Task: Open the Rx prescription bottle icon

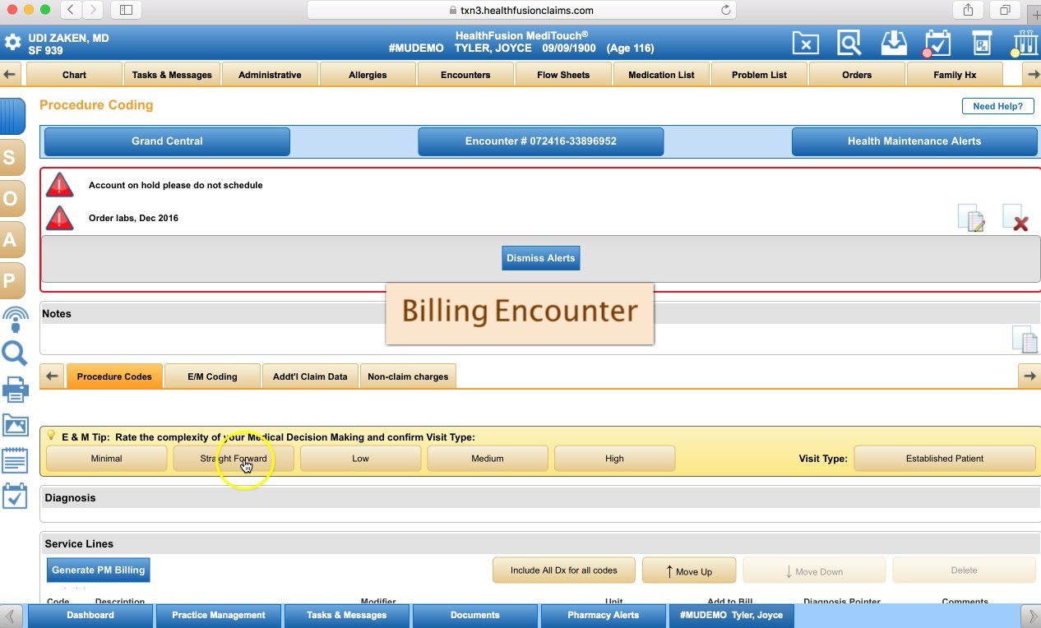Action: pyautogui.click(x=981, y=42)
